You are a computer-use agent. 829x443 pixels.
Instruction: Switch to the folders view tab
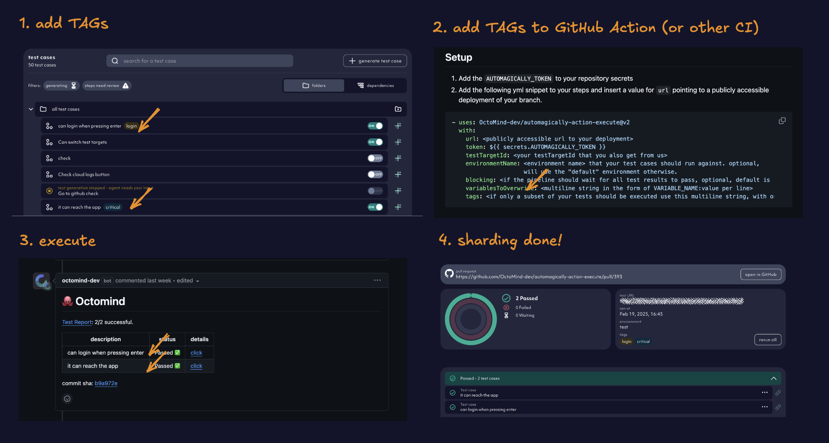314,86
